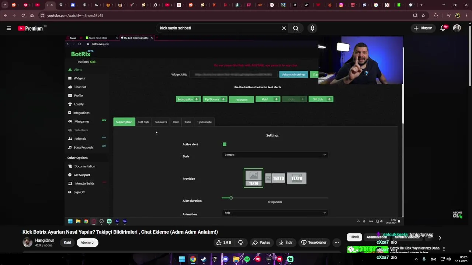Run search with the magnifier button
The image size is (472, 265).
coord(296,28)
